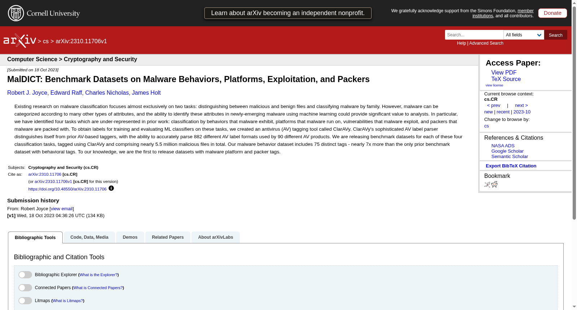Click view email link
Viewport: 577px width, 310px height.
tap(62, 208)
